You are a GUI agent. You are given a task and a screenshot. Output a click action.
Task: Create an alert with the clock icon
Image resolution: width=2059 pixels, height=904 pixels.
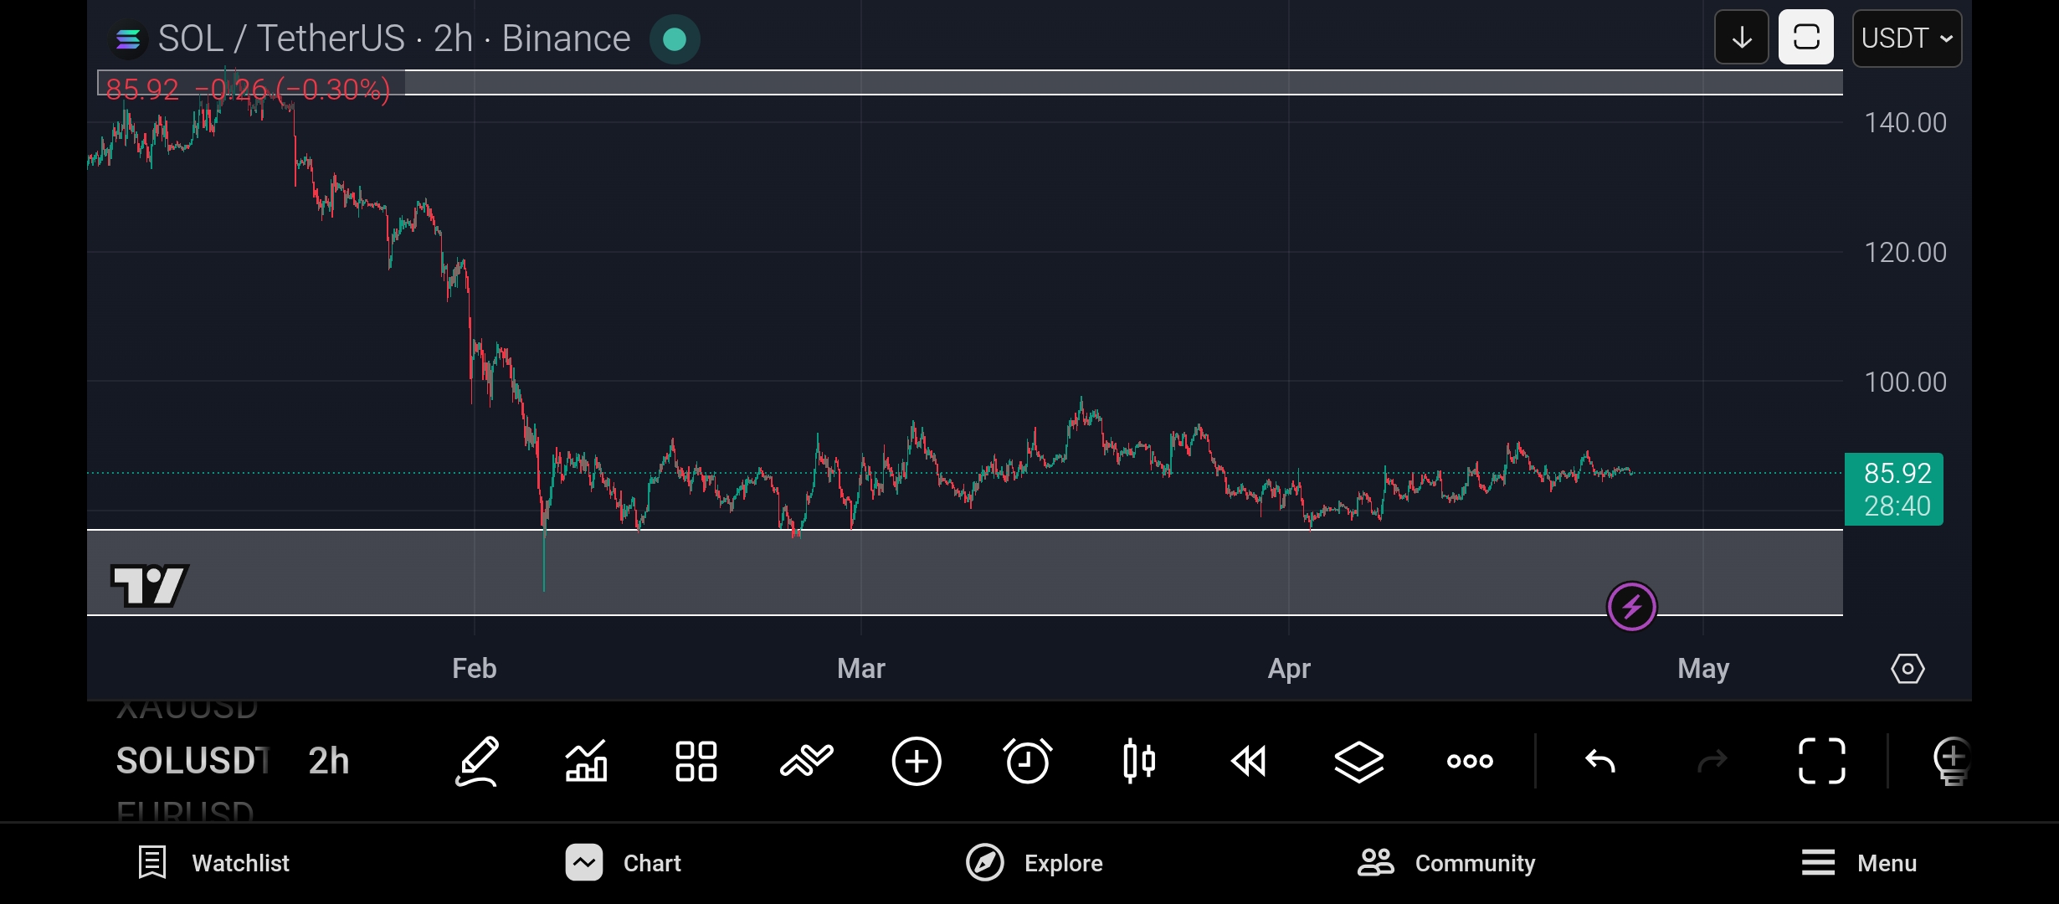point(1027,761)
